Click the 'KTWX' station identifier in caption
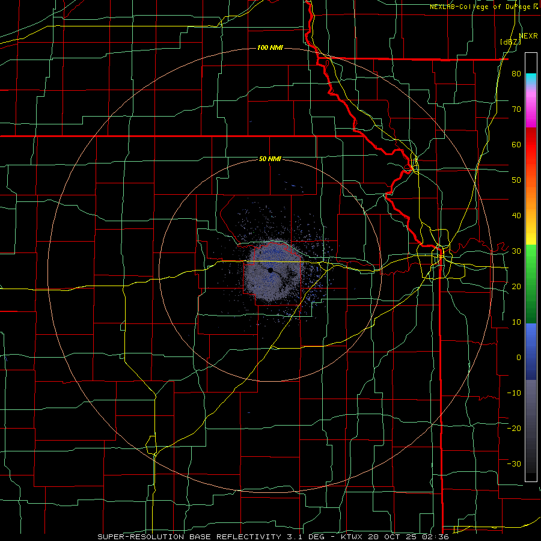 click(x=353, y=537)
